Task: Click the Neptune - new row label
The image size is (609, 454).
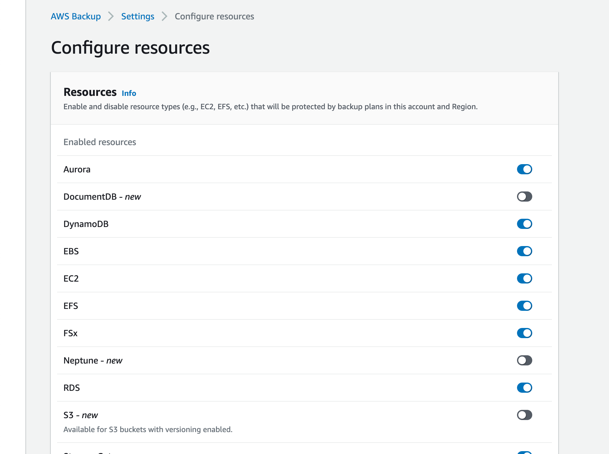Action: click(x=93, y=360)
